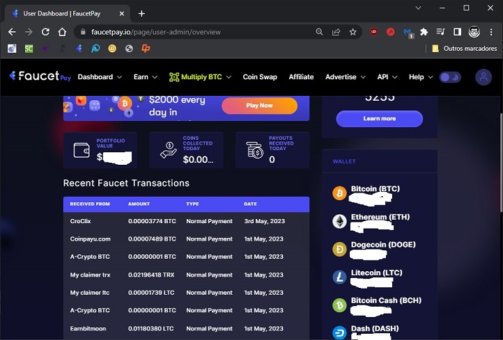This screenshot has width=503, height=340.
Task: Open the Chrome three-dot menu
Action: coord(491,32)
